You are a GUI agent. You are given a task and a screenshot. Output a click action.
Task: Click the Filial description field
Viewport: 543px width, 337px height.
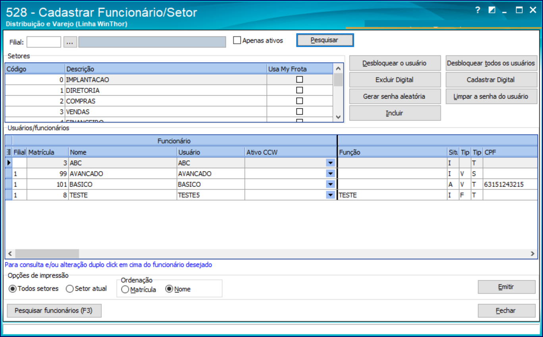coord(152,42)
